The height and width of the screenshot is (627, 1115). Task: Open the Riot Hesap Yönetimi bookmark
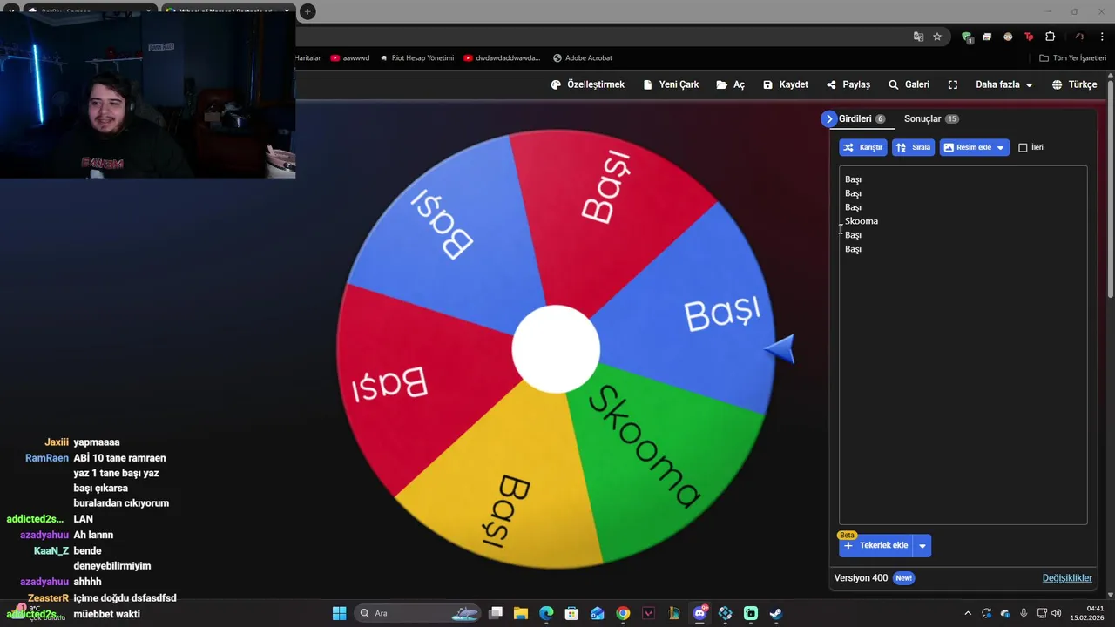pyautogui.click(x=416, y=58)
